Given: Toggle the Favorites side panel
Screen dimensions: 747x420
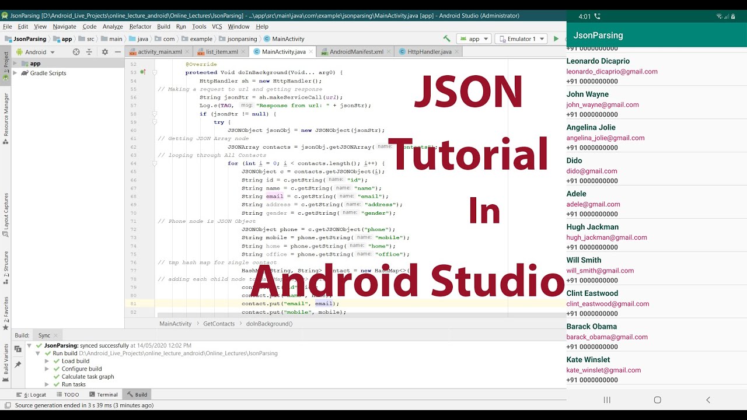Looking at the screenshot, I should click(x=6, y=313).
